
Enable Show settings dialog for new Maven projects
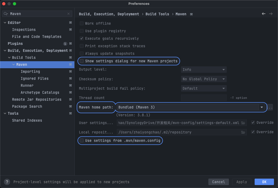pos(82,61)
